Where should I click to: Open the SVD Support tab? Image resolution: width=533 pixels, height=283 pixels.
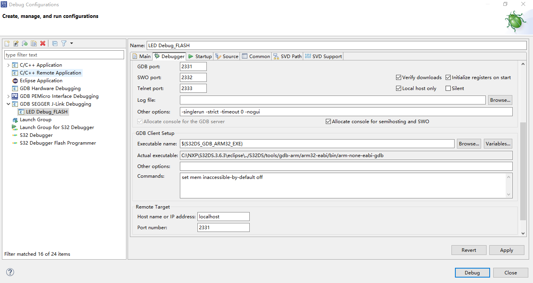click(x=323, y=57)
